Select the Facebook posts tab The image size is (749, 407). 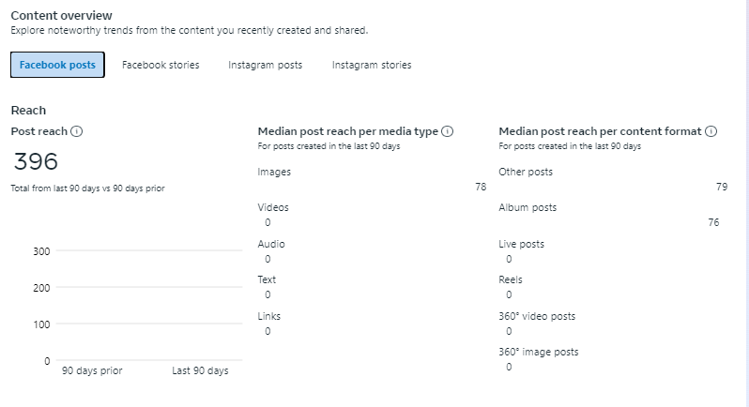pyautogui.click(x=57, y=65)
